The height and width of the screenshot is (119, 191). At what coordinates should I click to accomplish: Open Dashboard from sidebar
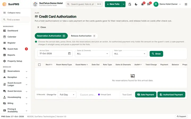[15, 31]
